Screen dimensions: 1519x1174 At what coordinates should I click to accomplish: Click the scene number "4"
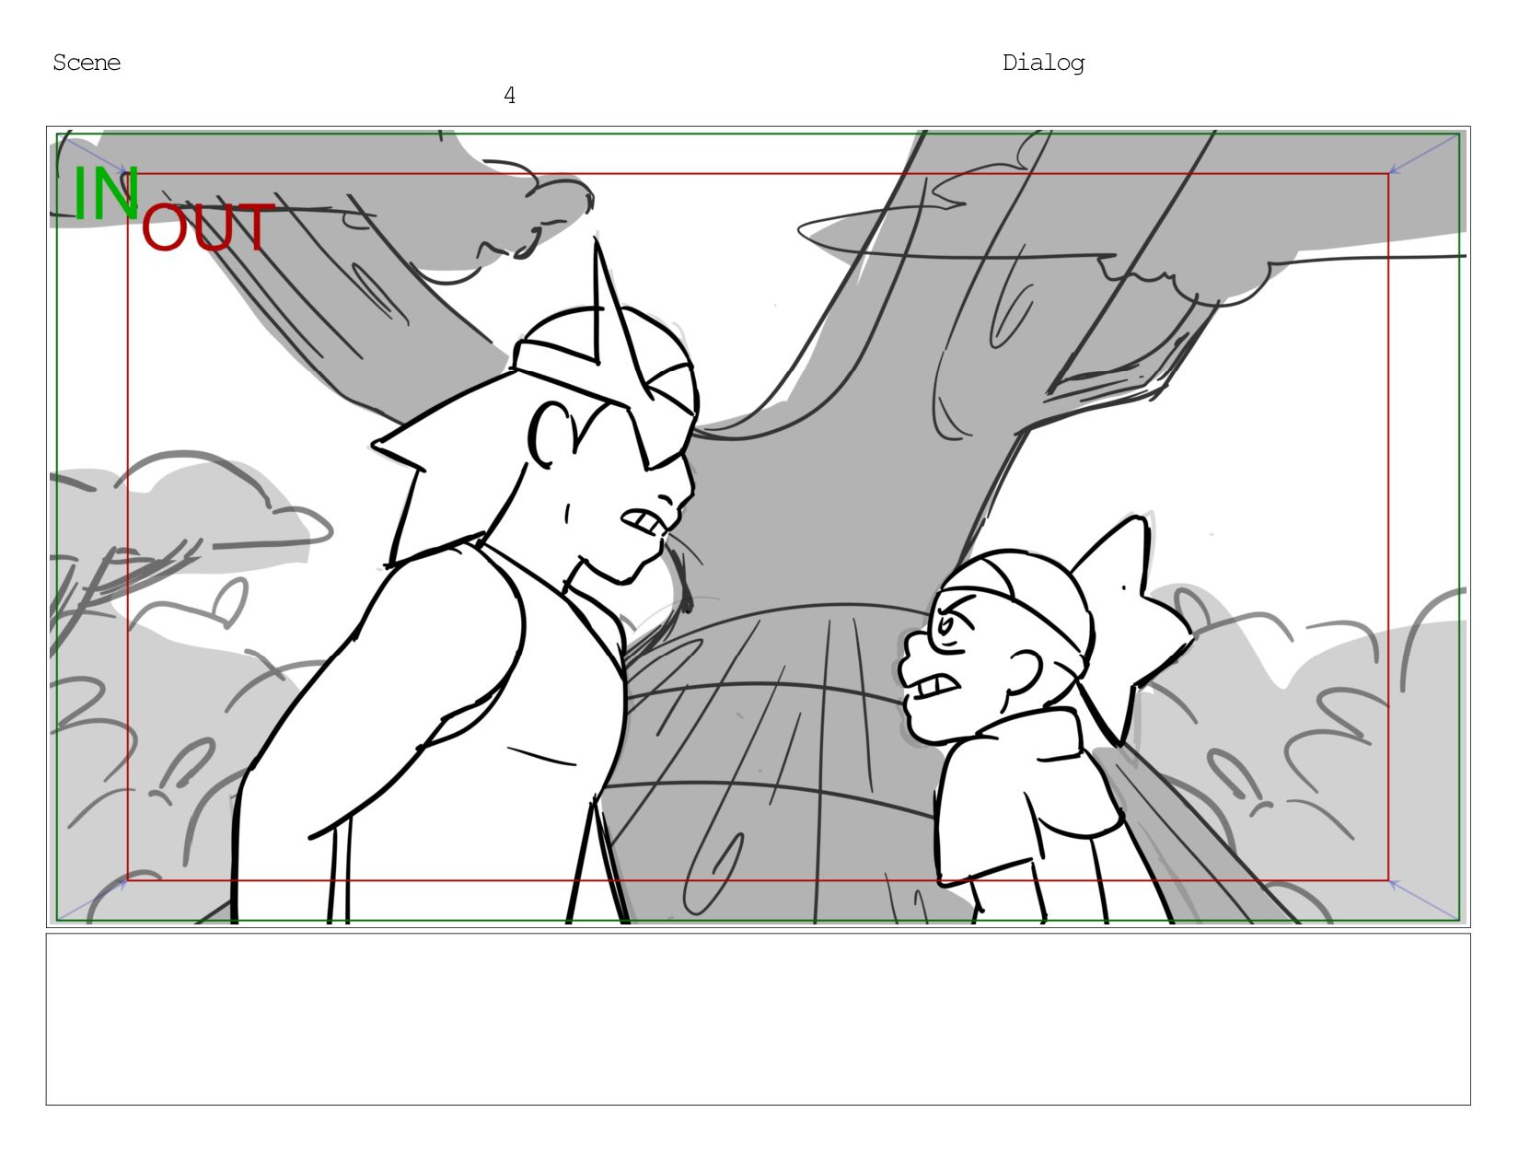(x=509, y=96)
